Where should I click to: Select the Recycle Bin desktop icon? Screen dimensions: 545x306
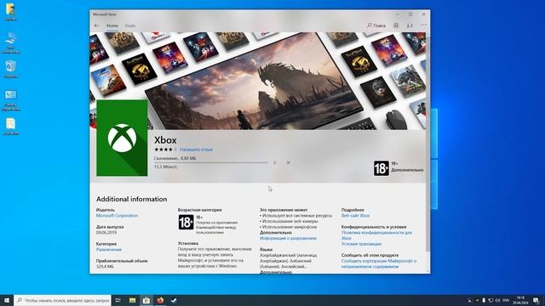(10, 69)
